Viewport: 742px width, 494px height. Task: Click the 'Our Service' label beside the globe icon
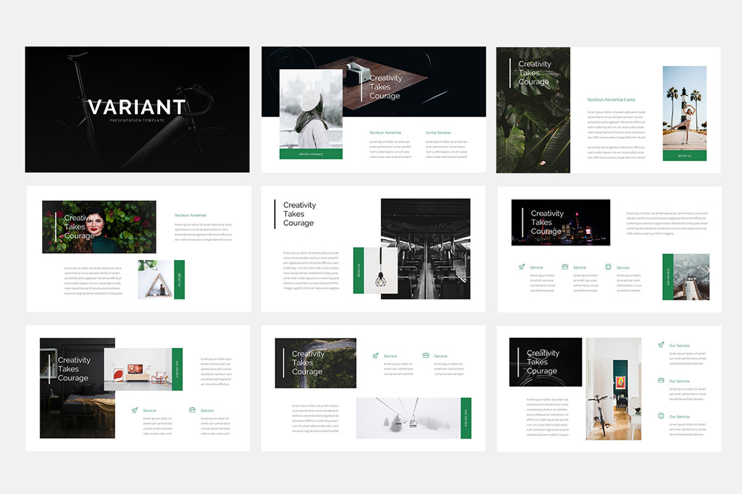pyautogui.click(x=679, y=417)
